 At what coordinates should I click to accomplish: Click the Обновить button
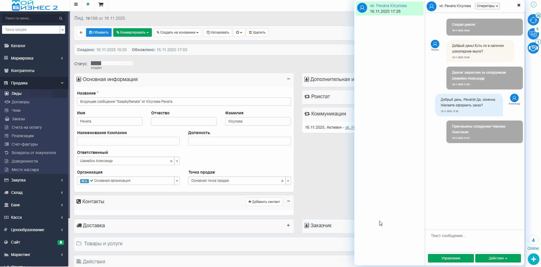99,32
